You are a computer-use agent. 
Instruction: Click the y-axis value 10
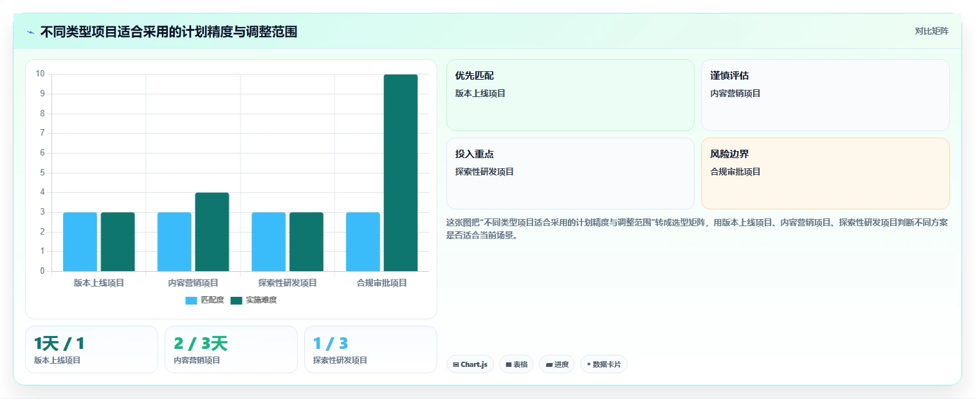(x=40, y=74)
